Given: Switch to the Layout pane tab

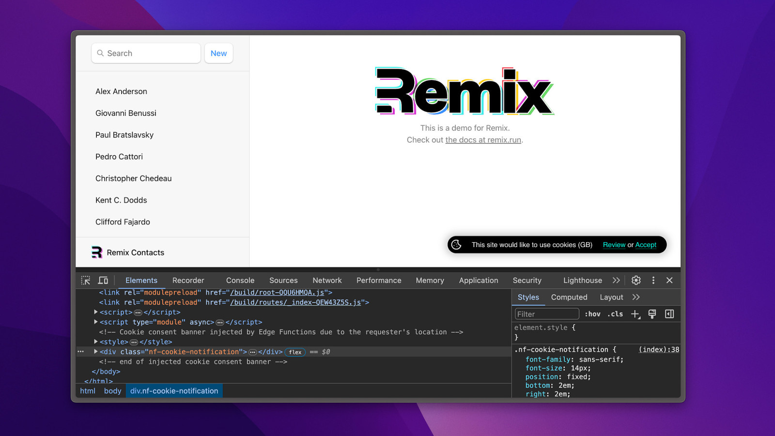Looking at the screenshot, I should [x=611, y=297].
